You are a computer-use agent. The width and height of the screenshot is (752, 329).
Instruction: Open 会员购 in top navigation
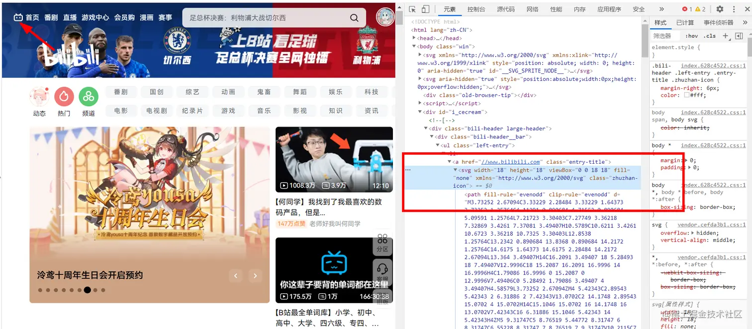[124, 17]
